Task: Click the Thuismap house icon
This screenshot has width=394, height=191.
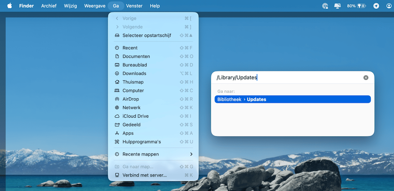Action: [117, 82]
